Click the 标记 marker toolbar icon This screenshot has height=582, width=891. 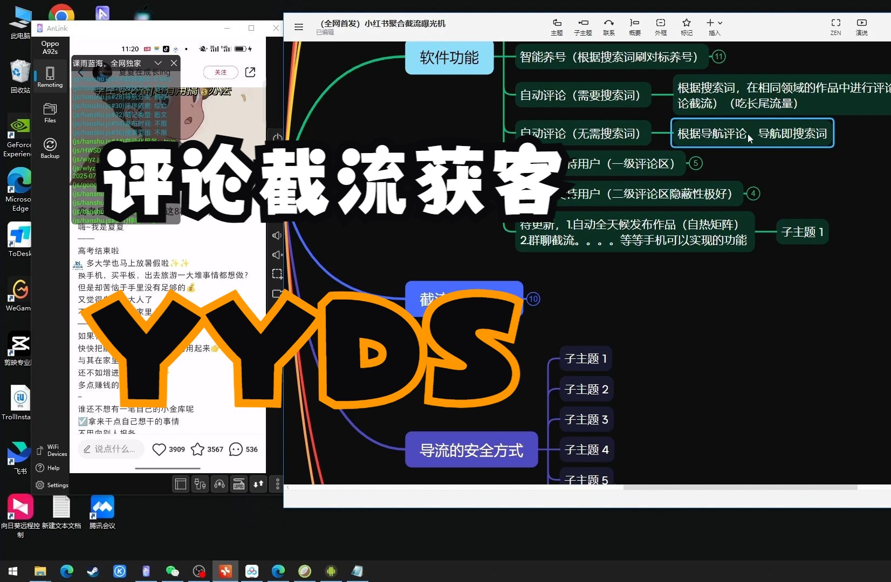point(687,26)
